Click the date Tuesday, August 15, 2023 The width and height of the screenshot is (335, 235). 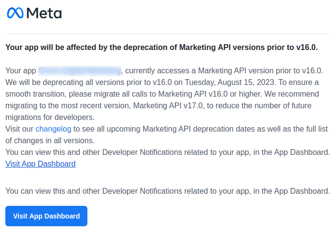tap(230, 82)
